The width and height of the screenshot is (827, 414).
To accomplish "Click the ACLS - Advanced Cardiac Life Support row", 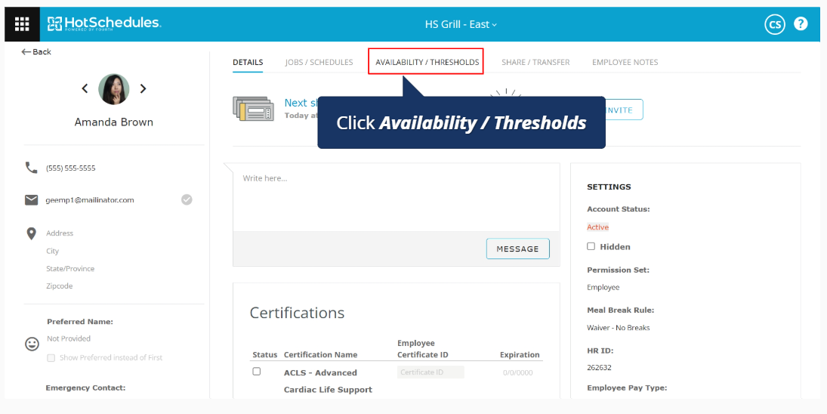I will point(396,381).
